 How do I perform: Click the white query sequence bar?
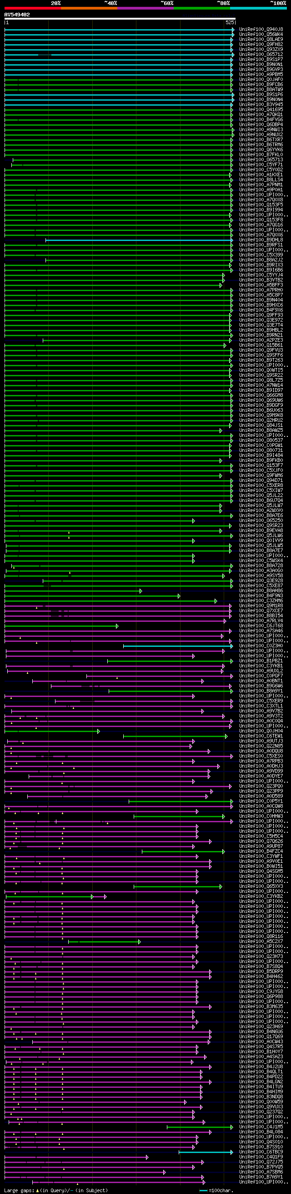click(x=120, y=19)
